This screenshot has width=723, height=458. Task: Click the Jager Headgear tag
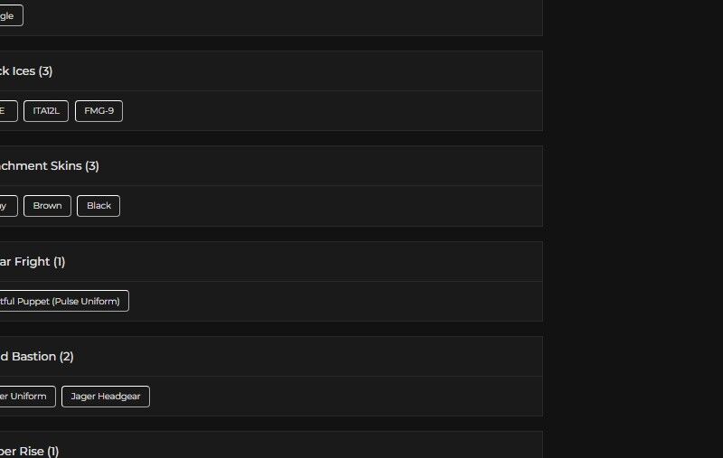(106, 397)
